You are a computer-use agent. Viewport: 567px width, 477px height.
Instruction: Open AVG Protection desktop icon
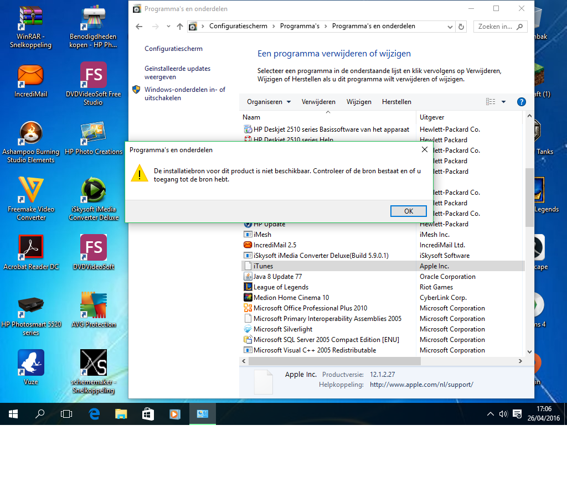point(93,310)
